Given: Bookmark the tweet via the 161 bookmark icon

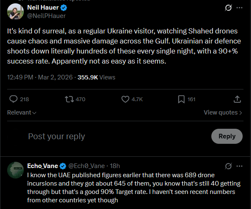Looking at the screenshot, I should click(181, 99).
